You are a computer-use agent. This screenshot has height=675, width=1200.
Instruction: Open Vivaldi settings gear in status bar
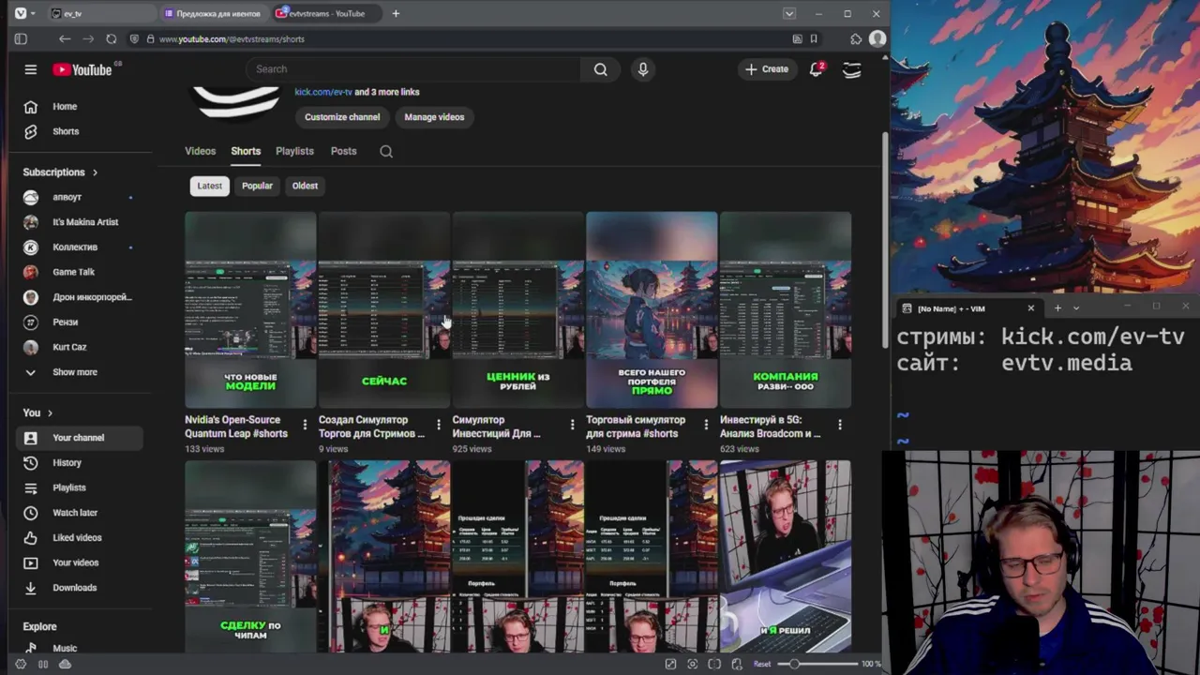21,664
